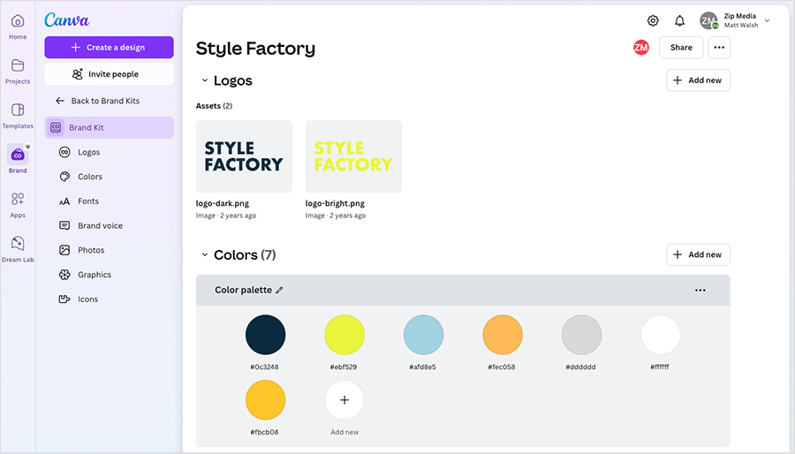Edit Color palette name pencil icon
Image resolution: width=795 pixels, height=454 pixels.
(x=280, y=290)
